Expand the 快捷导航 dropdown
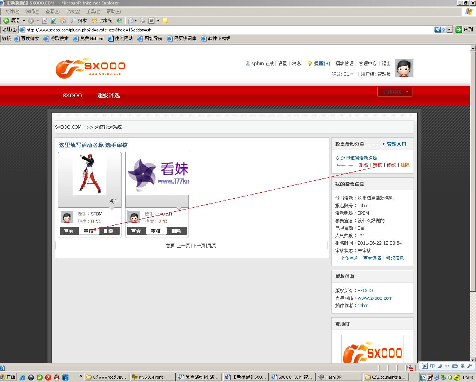 click(395, 91)
